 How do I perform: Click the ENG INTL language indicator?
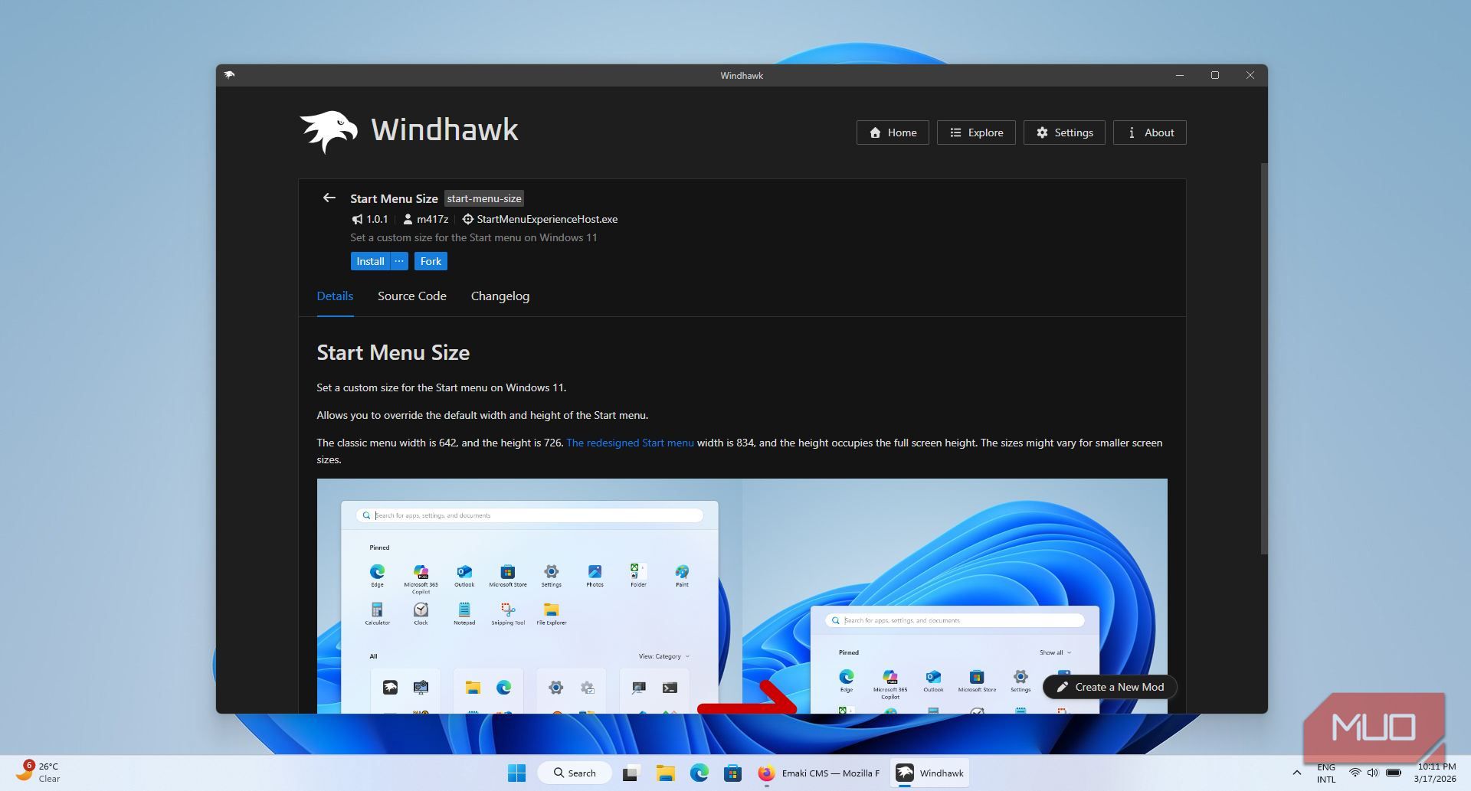(1326, 773)
